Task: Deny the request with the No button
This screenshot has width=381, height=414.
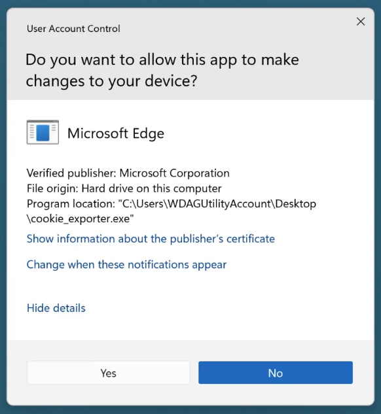Action: pos(276,373)
